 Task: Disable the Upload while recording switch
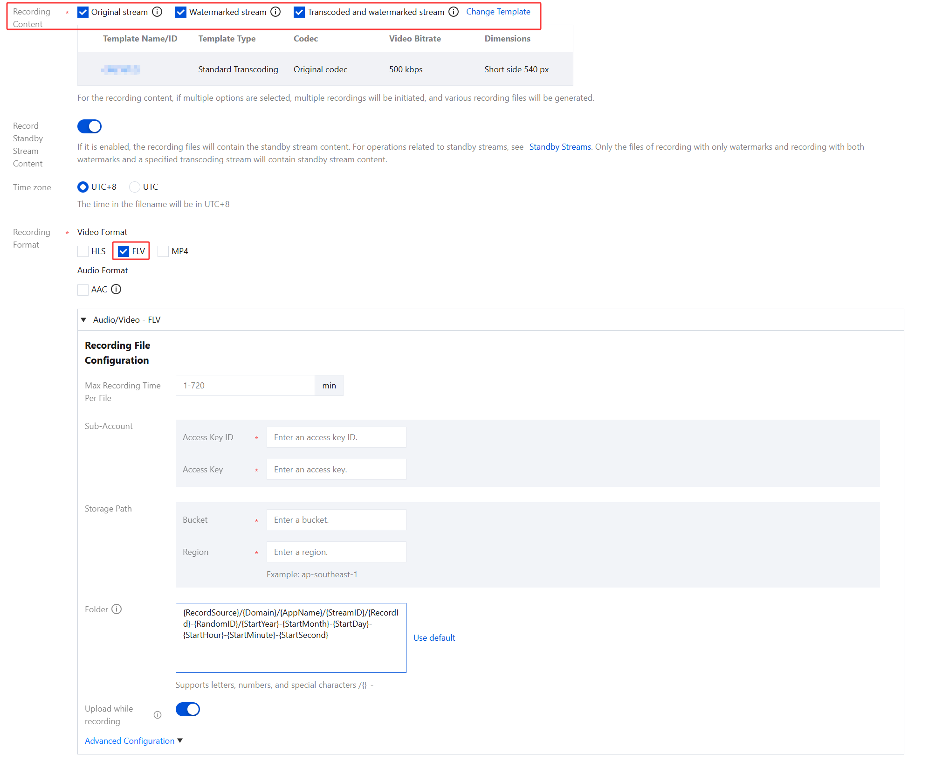pyautogui.click(x=188, y=709)
